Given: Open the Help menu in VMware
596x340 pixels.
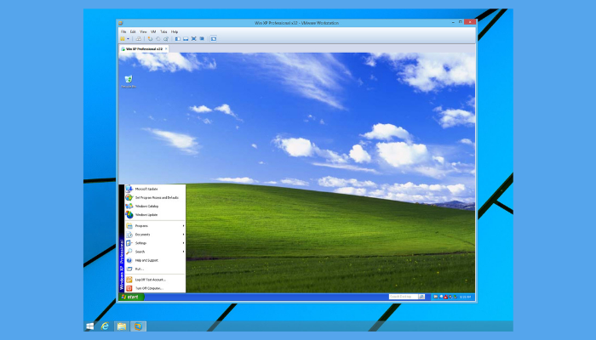Looking at the screenshot, I should [175, 32].
